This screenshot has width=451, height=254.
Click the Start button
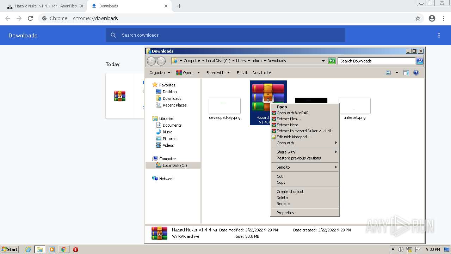[10, 249]
